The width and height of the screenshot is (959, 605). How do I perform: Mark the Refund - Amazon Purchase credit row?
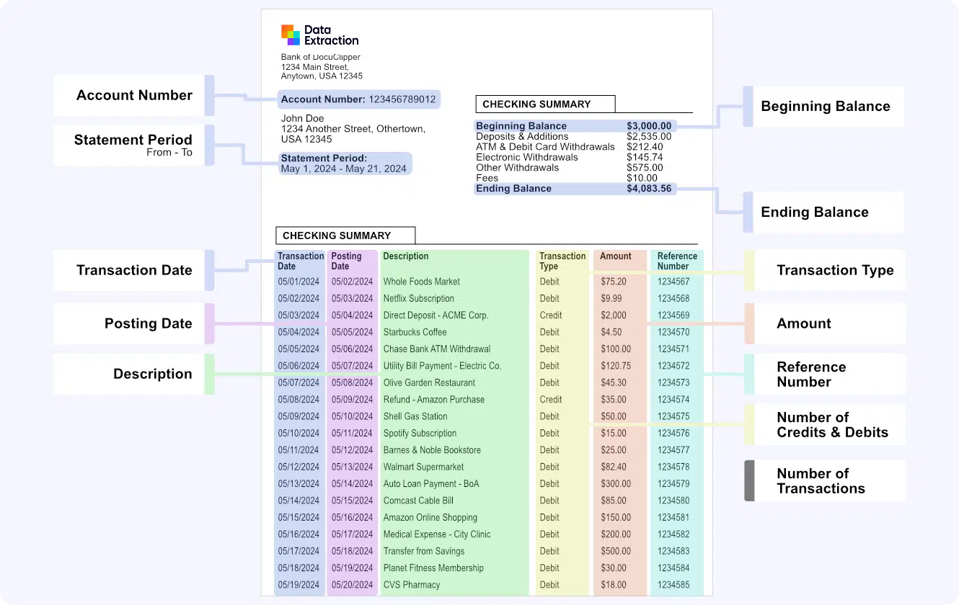(x=454, y=399)
